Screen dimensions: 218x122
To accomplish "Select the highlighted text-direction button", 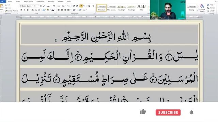I will 81,6.
